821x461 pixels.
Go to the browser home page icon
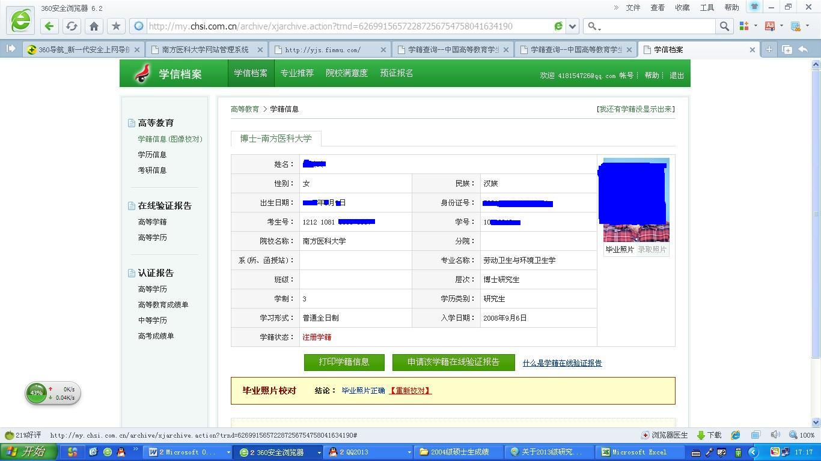(94, 26)
